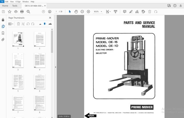The image size is (184, 118).
Task: Close the Page Thumbnails panel
Action: pyautogui.click(x=50, y=18)
